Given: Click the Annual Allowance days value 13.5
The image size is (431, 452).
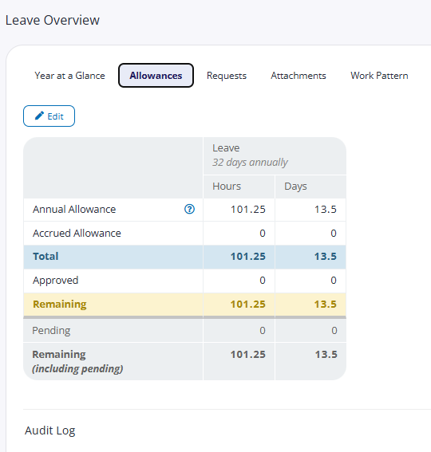Looking at the screenshot, I should point(326,210).
